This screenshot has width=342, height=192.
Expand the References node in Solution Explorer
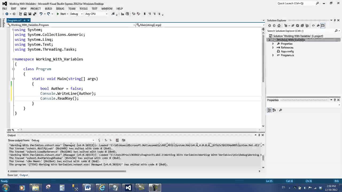click(273, 47)
